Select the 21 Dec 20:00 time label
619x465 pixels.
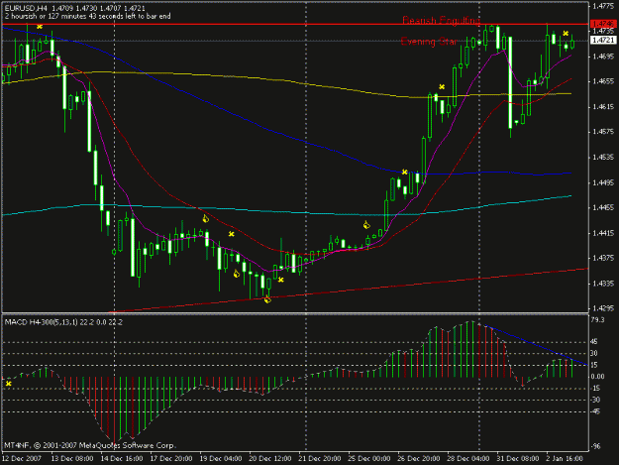click(320, 458)
